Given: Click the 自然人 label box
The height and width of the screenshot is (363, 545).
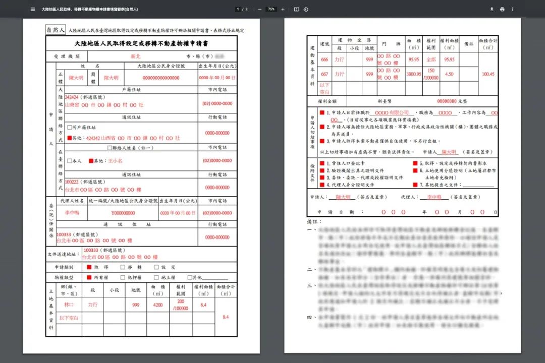Looking at the screenshot, I should [x=56, y=30].
